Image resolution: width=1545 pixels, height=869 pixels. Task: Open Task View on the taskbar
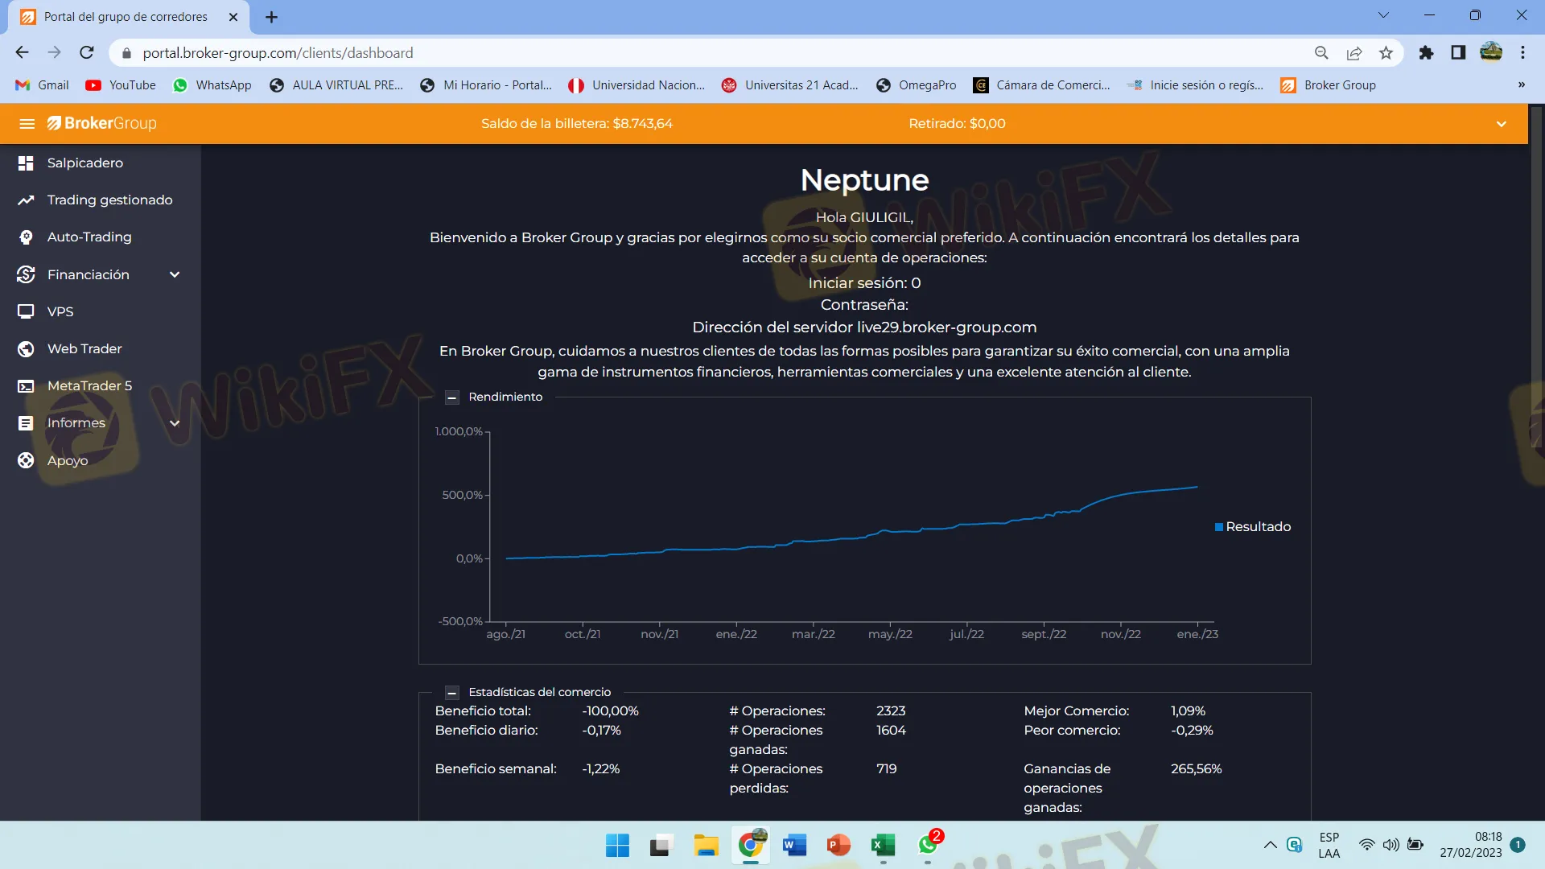[661, 846]
